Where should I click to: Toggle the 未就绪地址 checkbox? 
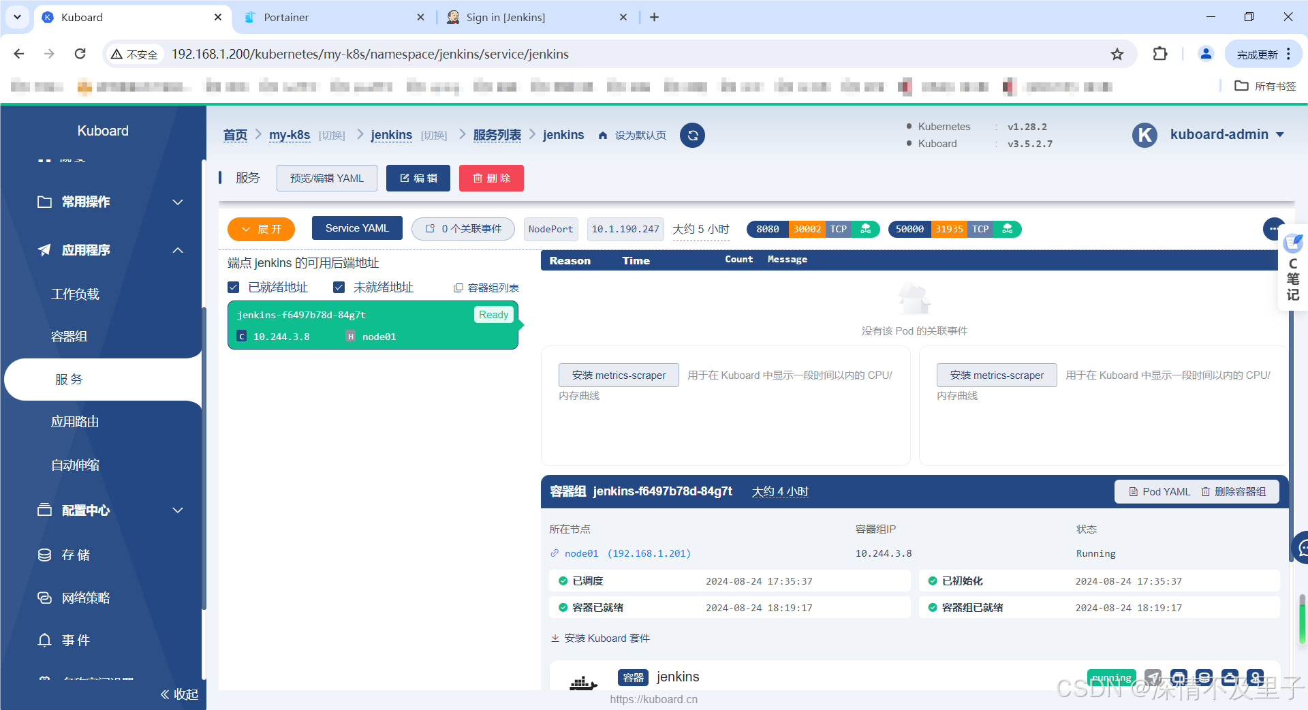[339, 288]
